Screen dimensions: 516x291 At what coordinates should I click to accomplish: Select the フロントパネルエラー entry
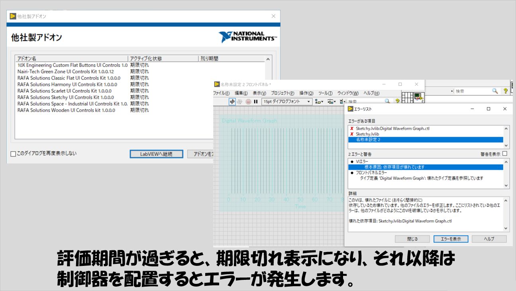[426, 173]
